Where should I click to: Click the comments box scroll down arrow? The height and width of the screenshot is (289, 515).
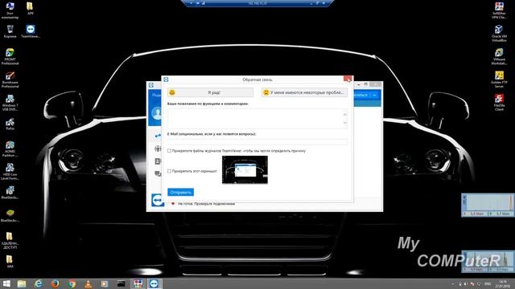(345, 123)
